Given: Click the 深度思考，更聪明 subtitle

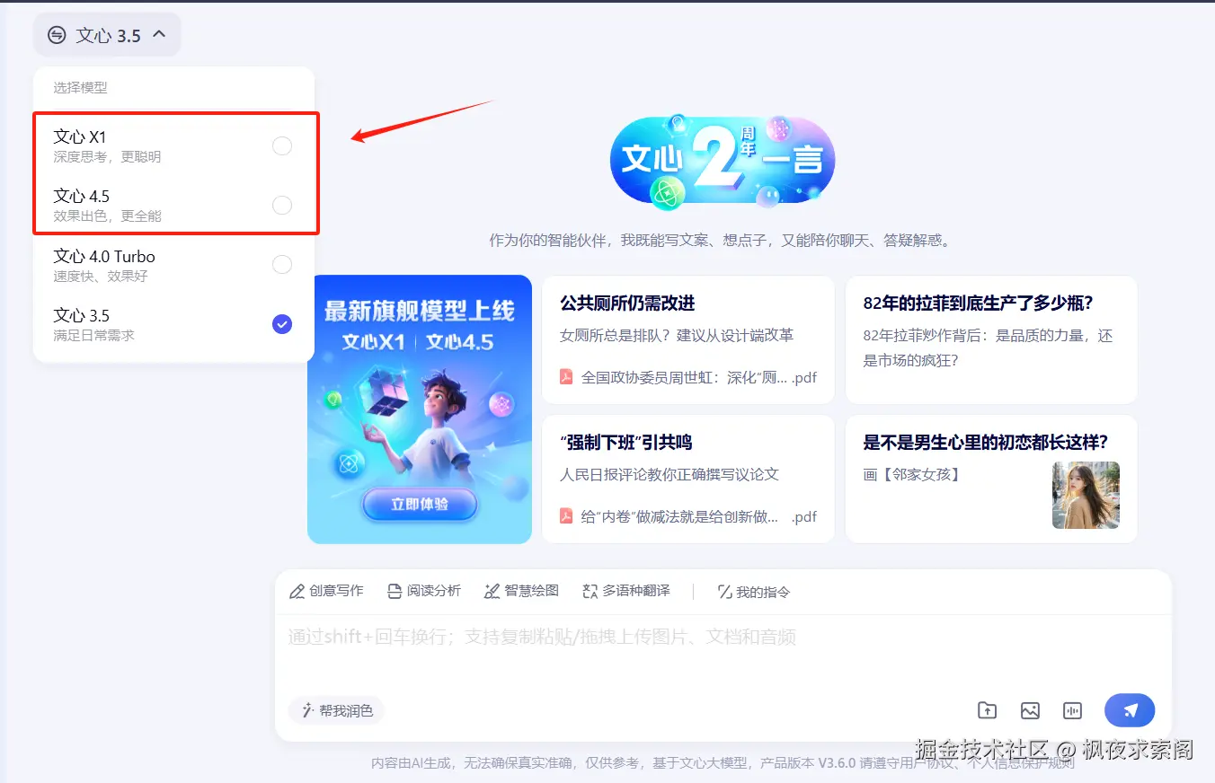Looking at the screenshot, I should click(107, 157).
